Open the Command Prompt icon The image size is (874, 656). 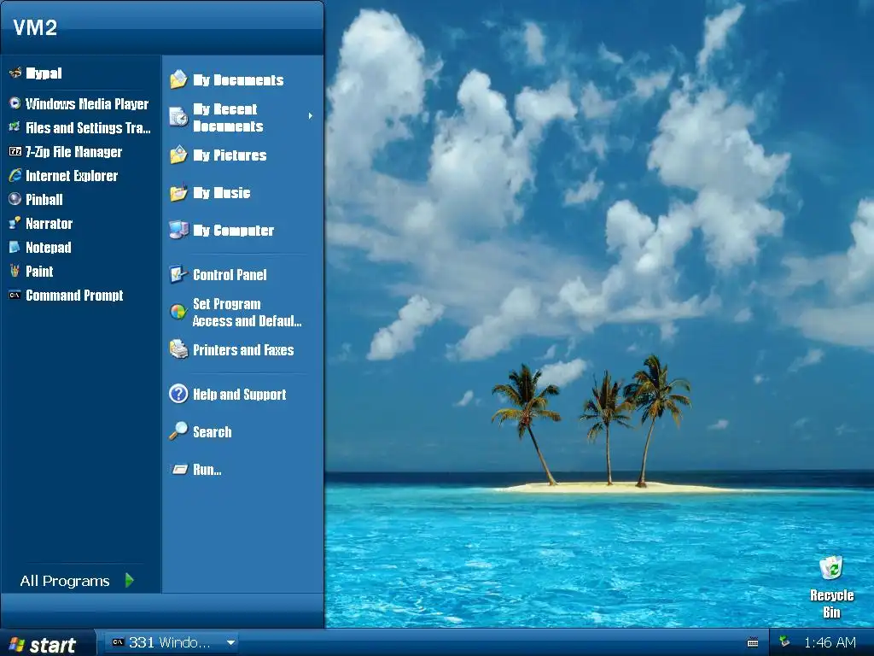(x=15, y=295)
